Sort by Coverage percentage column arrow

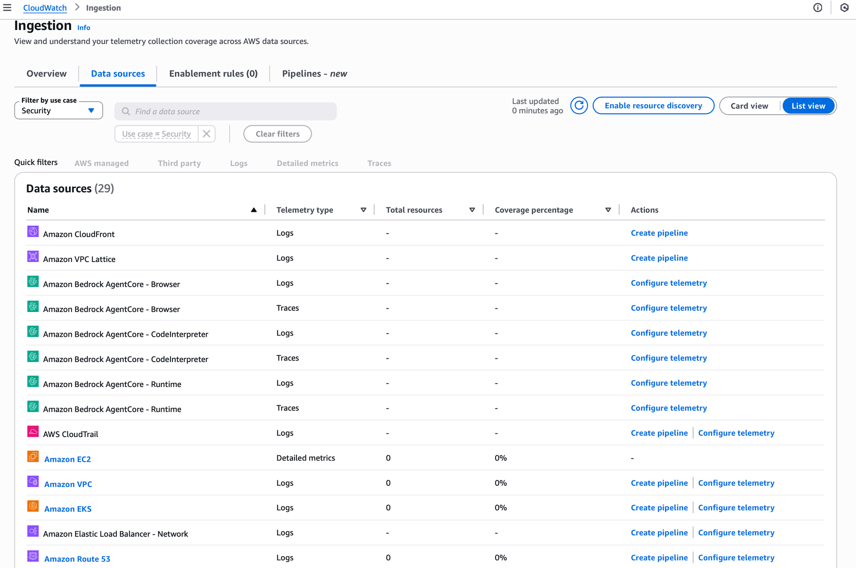608,210
